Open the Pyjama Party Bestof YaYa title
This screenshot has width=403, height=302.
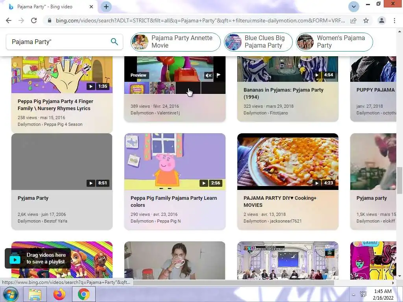pos(33,198)
